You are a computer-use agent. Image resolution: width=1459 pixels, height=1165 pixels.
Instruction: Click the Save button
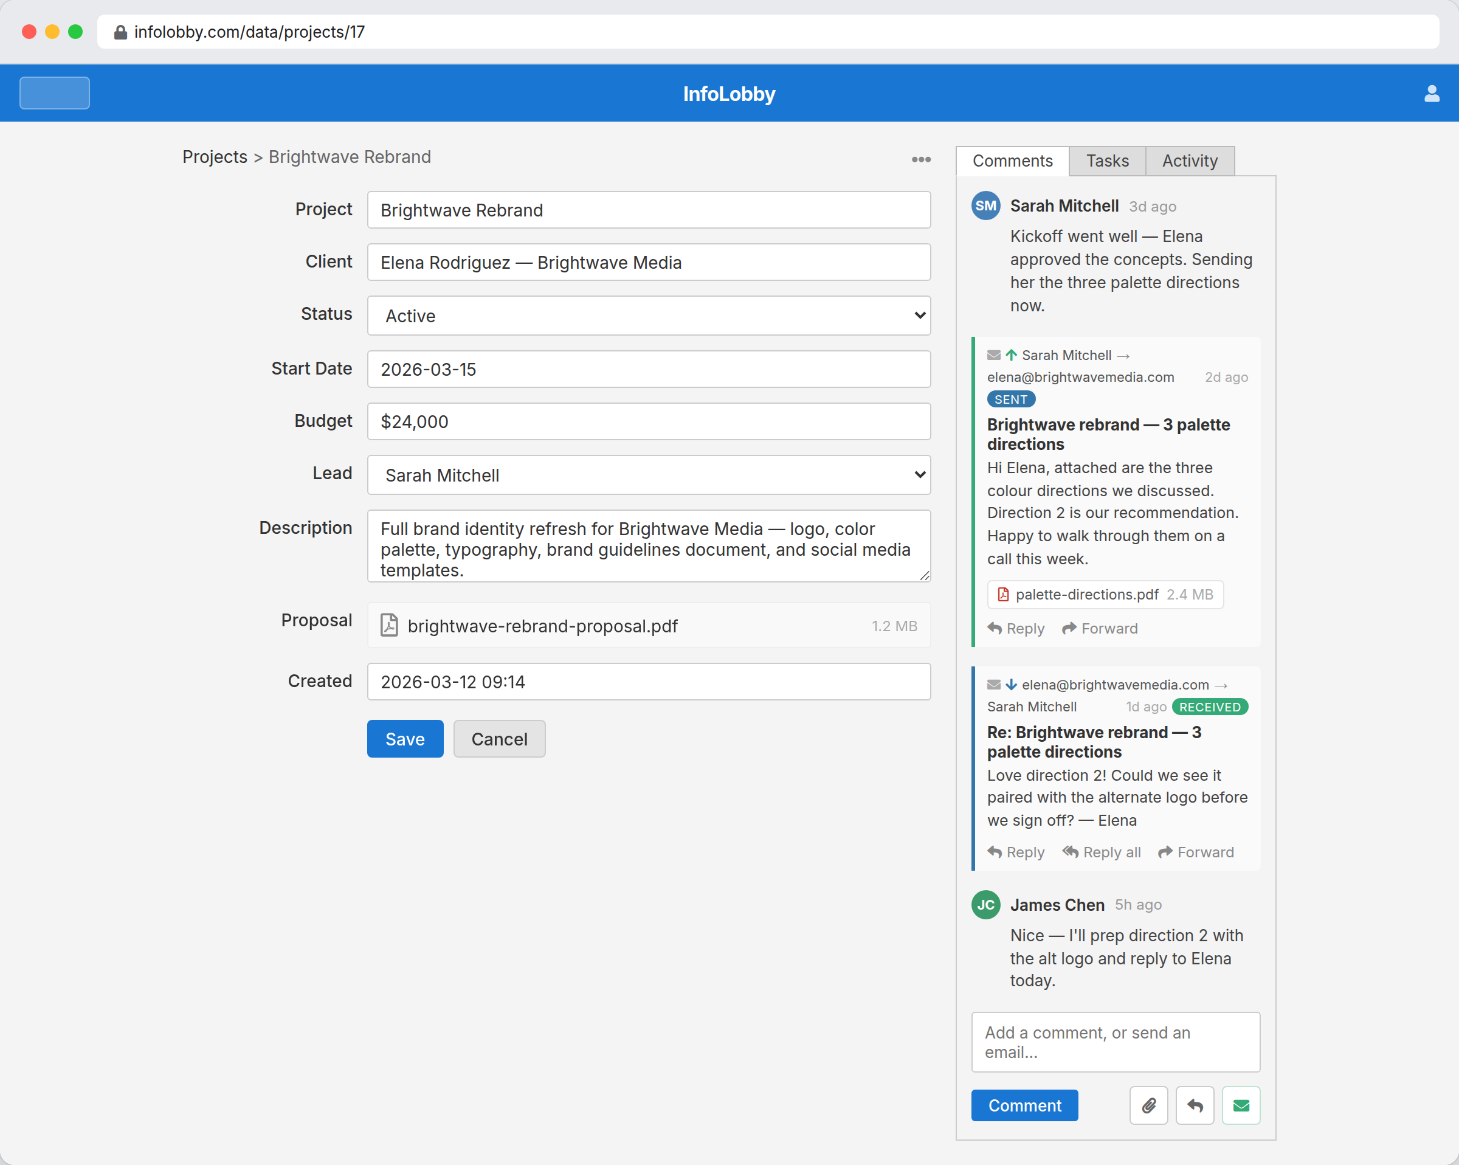405,739
